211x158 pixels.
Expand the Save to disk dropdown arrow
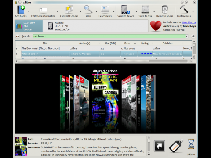[x=154, y=11]
